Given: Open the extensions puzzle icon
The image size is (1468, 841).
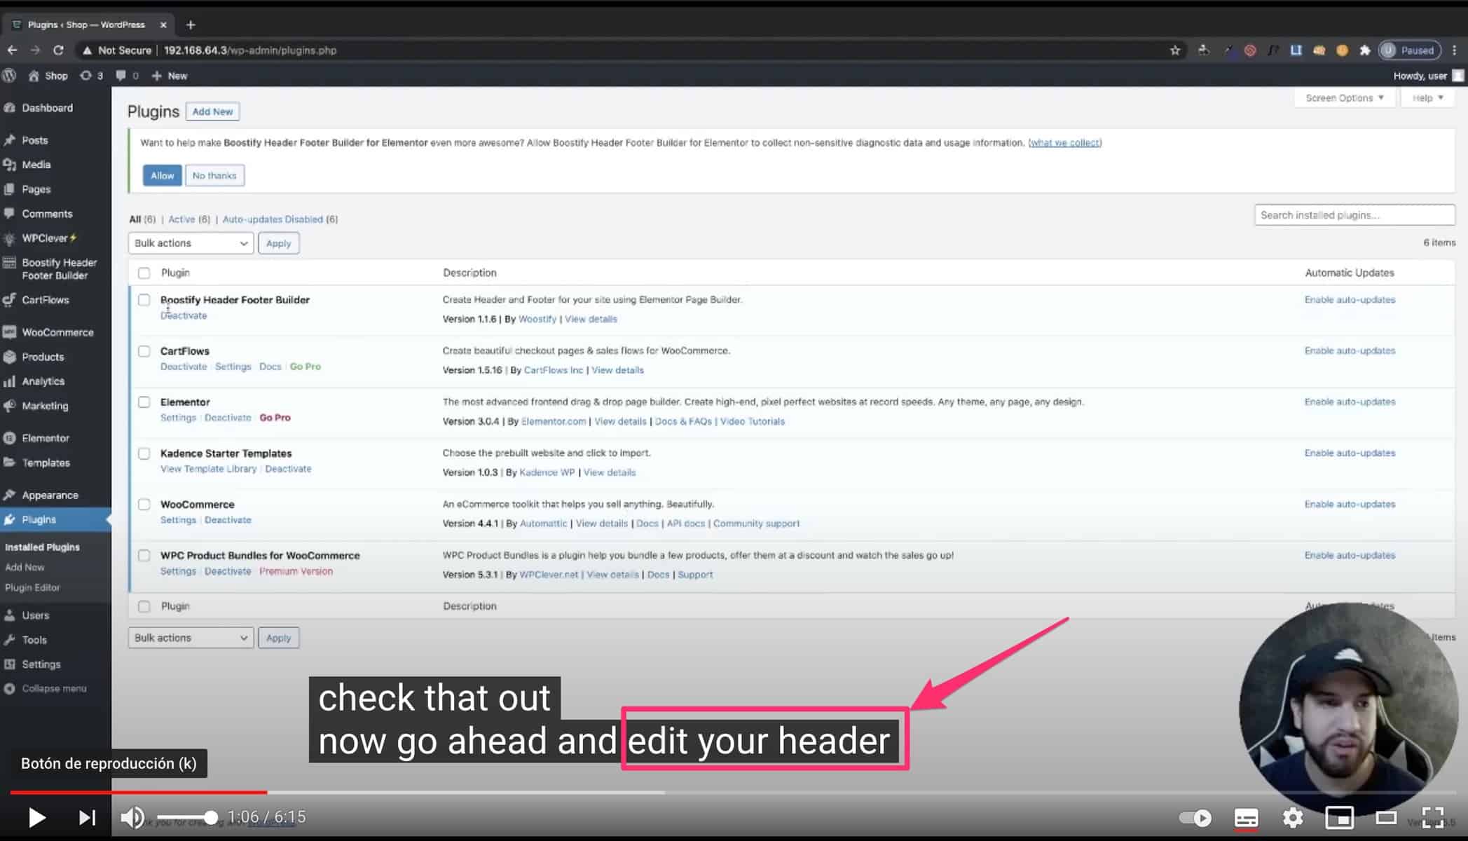Looking at the screenshot, I should point(1365,50).
